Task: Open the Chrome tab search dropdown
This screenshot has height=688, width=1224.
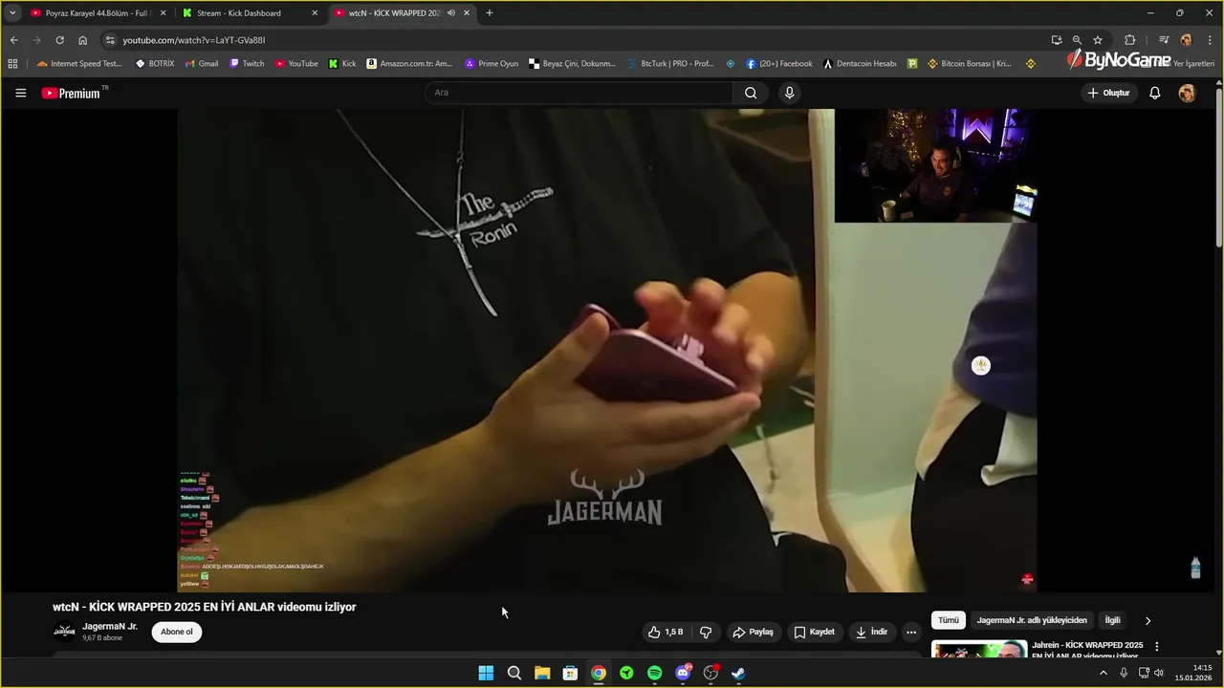Action: (x=12, y=13)
